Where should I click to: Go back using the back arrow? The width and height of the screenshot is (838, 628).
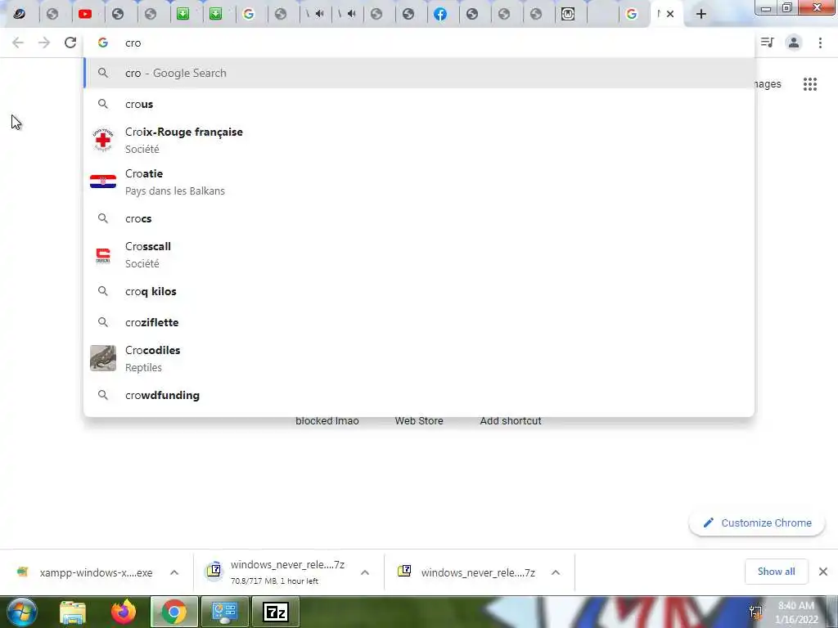[18, 43]
